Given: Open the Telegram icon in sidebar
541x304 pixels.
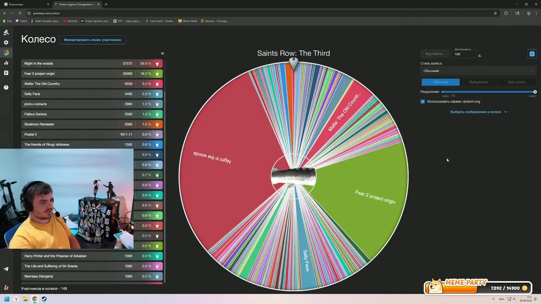Looking at the screenshot, I should click(x=6, y=269).
